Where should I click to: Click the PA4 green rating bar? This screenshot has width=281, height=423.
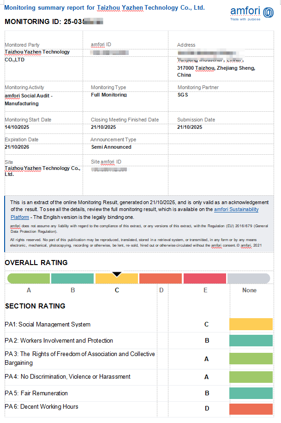pyautogui.click(x=251, y=377)
